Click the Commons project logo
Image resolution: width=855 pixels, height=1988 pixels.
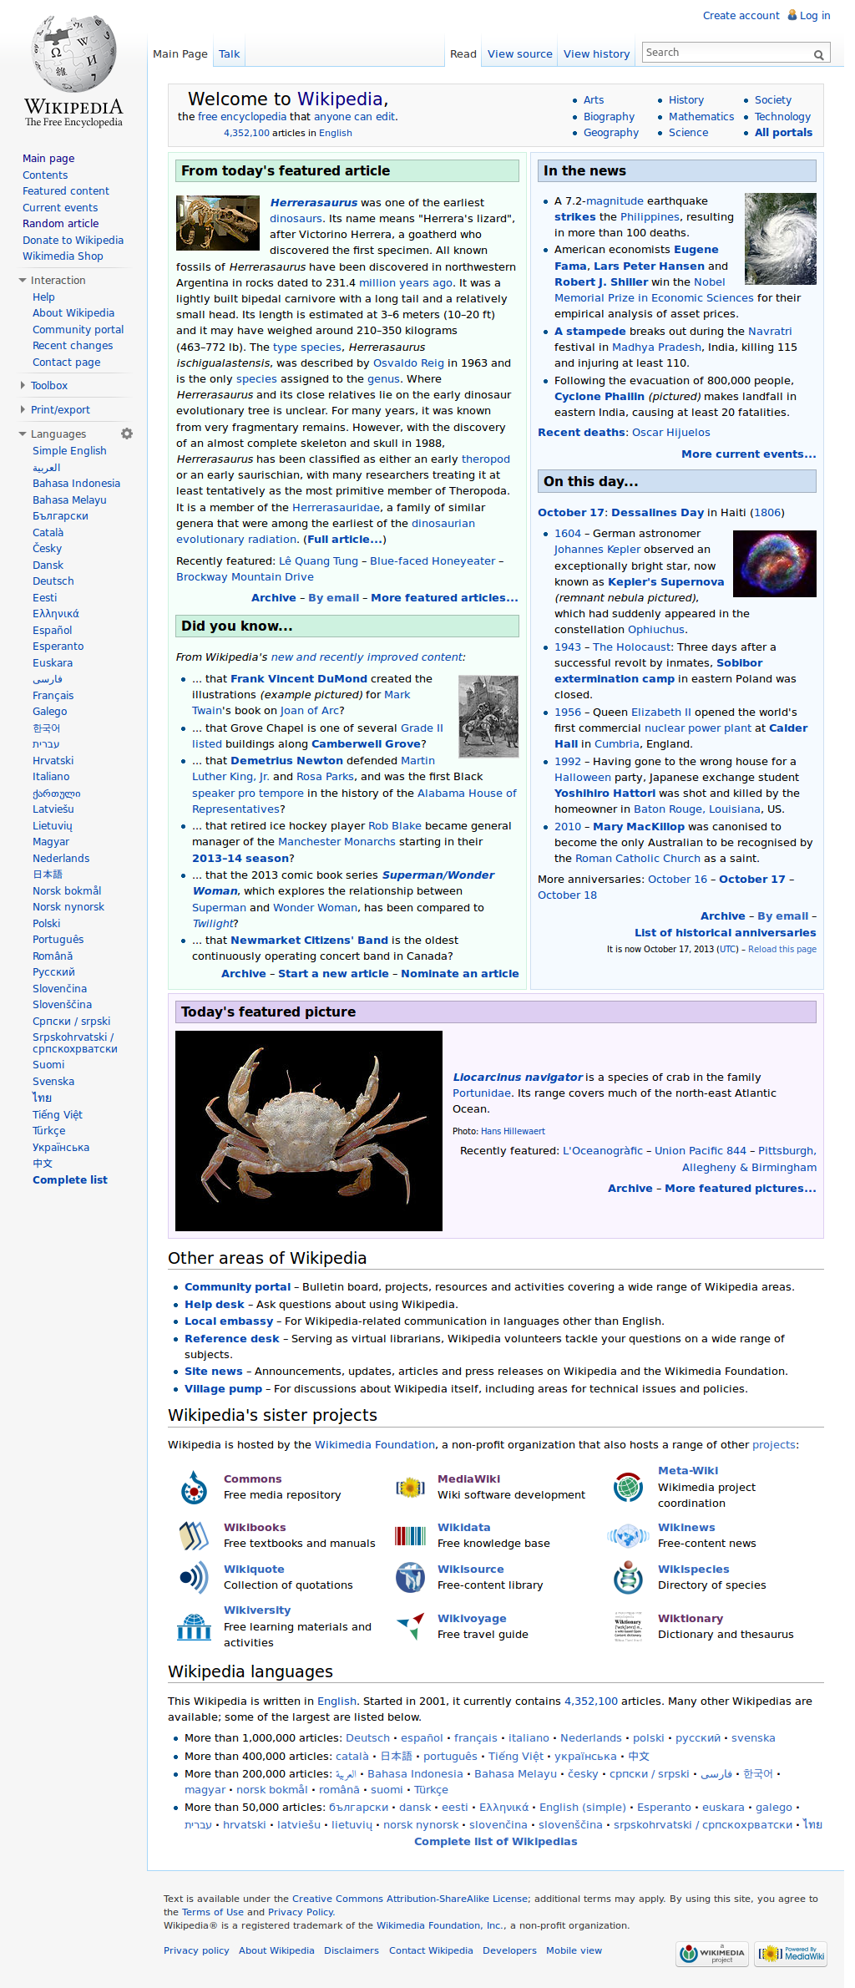click(194, 1487)
